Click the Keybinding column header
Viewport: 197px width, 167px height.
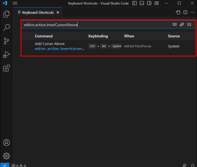coord(98,36)
